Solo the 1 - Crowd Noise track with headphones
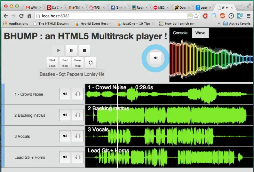Screen dimensions: 254x172 [78, 94]
